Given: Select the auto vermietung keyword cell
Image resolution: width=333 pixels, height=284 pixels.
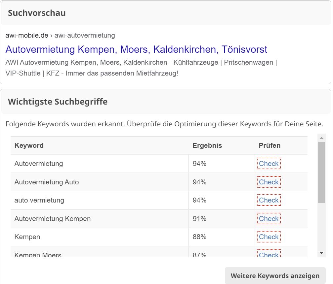Looking at the screenshot, I should click(x=100, y=200).
